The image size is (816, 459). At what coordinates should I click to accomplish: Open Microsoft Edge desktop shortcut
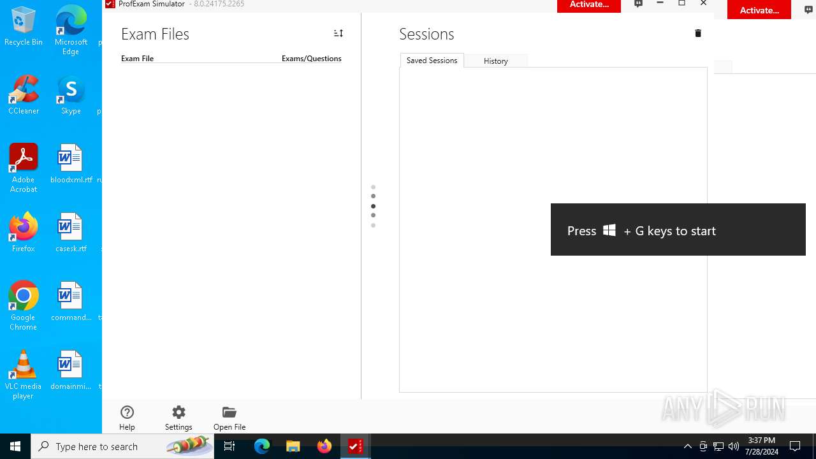pyautogui.click(x=71, y=31)
